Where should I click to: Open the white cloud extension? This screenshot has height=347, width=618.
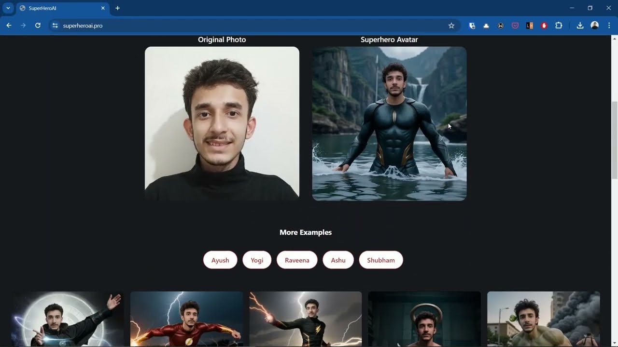point(486,26)
